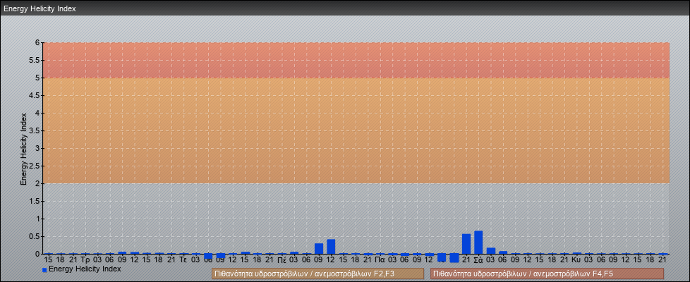Click the 'Τρ' day label on x-axis
Screen dimensions: 690x282
point(85,260)
